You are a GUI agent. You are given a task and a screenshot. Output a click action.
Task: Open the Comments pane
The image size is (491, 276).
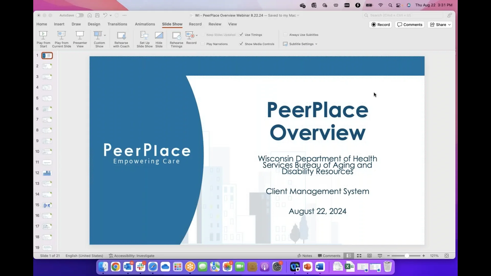[x=409, y=25]
